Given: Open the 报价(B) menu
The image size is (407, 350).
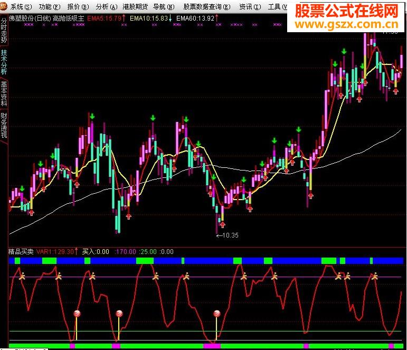Looking at the screenshot, I should [78, 6].
